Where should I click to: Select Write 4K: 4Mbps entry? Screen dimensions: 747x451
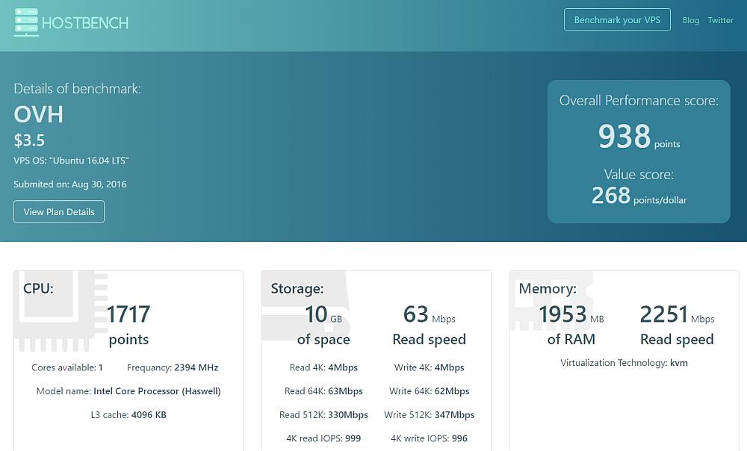[430, 367]
